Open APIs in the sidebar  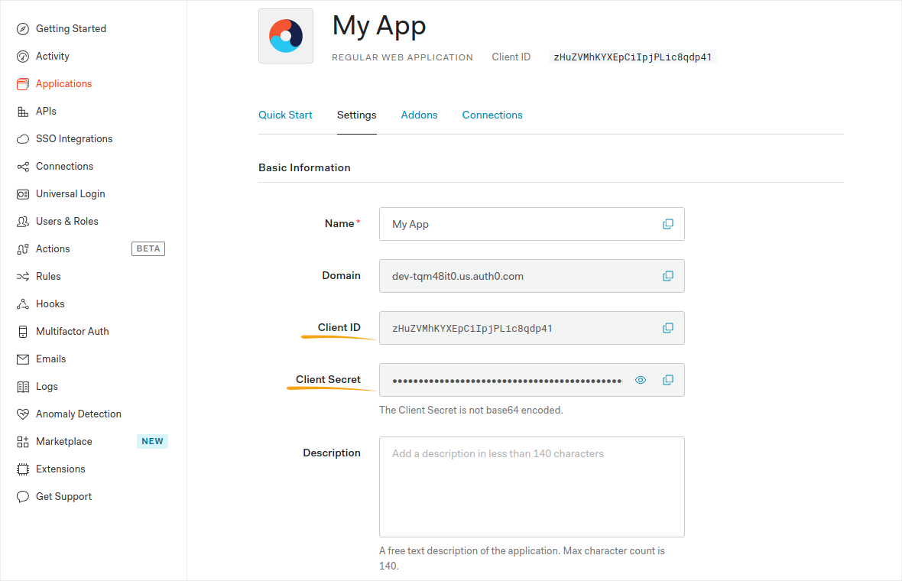point(46,112)
